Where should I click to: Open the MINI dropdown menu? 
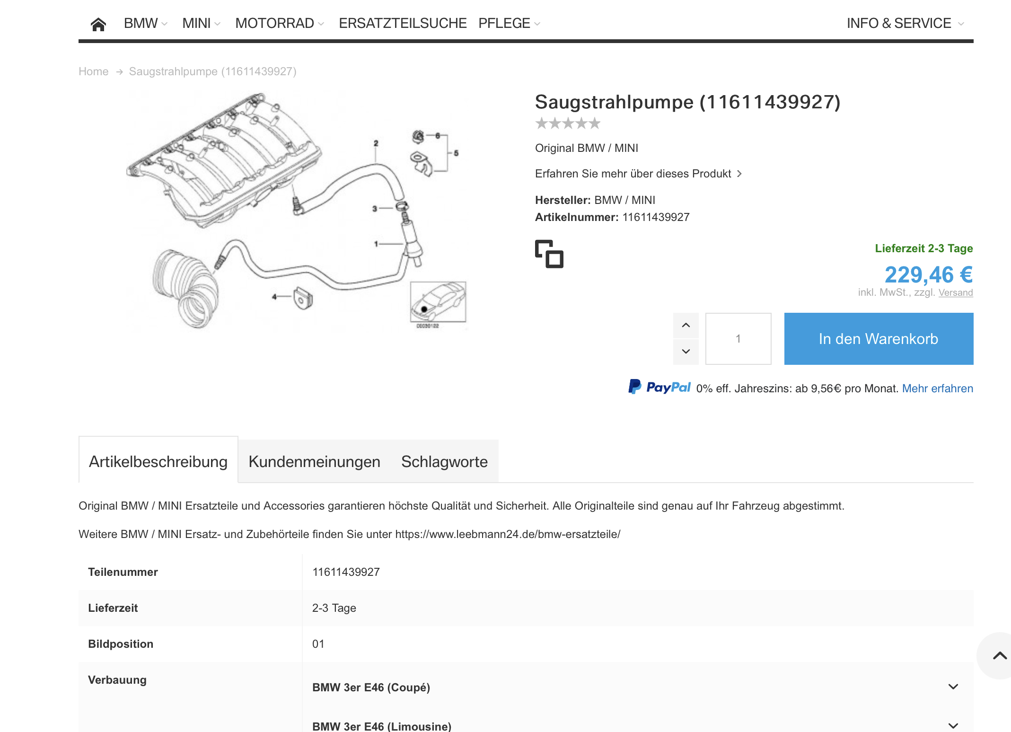202,23
